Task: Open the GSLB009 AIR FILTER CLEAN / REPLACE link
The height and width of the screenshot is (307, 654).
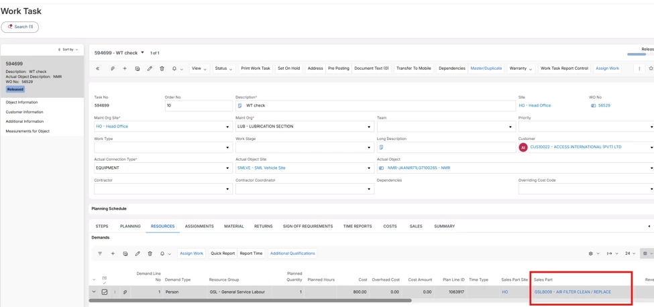Action: (x=572, y=292)
